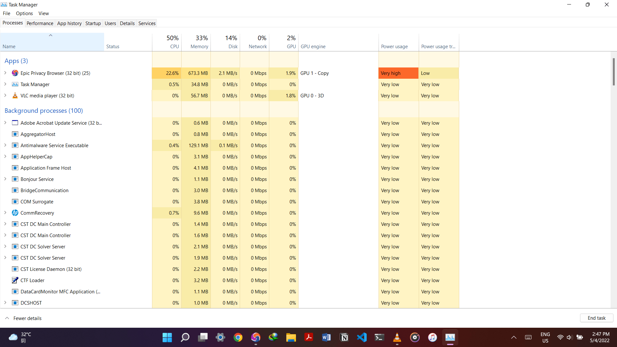Screen dimensions: 617x347
Task: Open Google Chrome from the taskbar
Action: (x=238, y=337)
